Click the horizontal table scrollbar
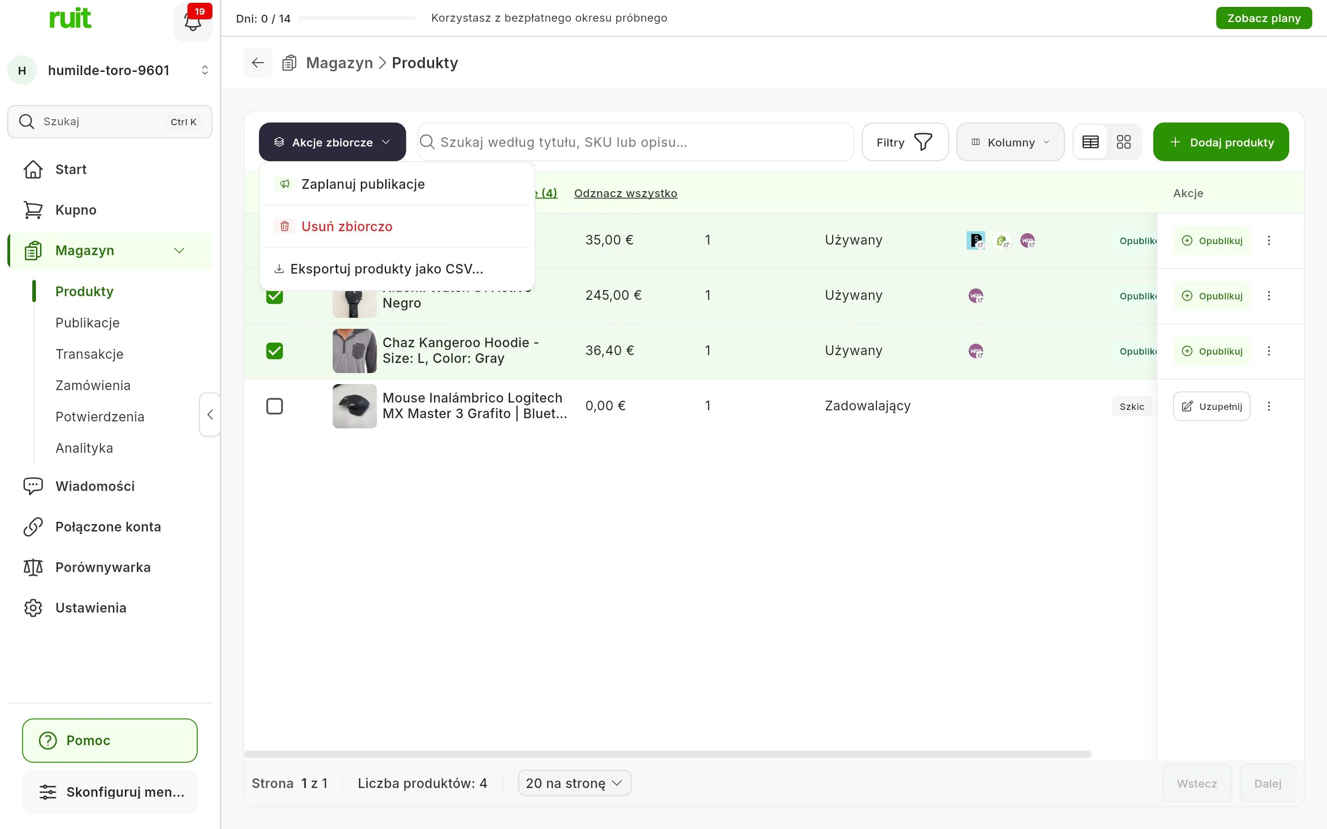1327x829 pixels. coord(667,754)
